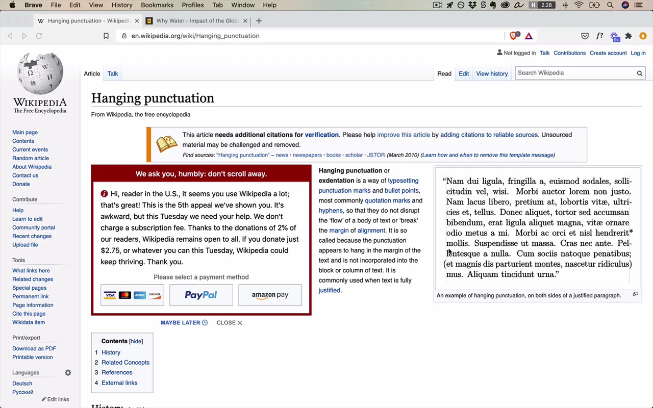
Task: Click the f? font finder extension icon
Action: coord(599,36)
